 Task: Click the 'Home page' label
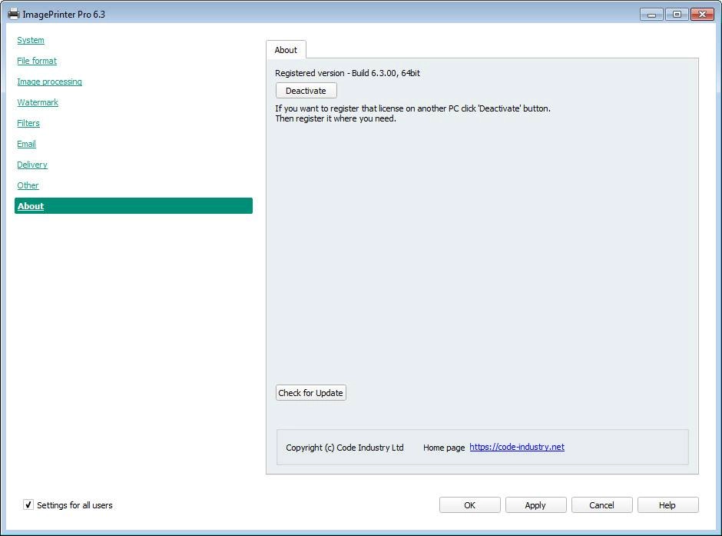pos(444,448)
